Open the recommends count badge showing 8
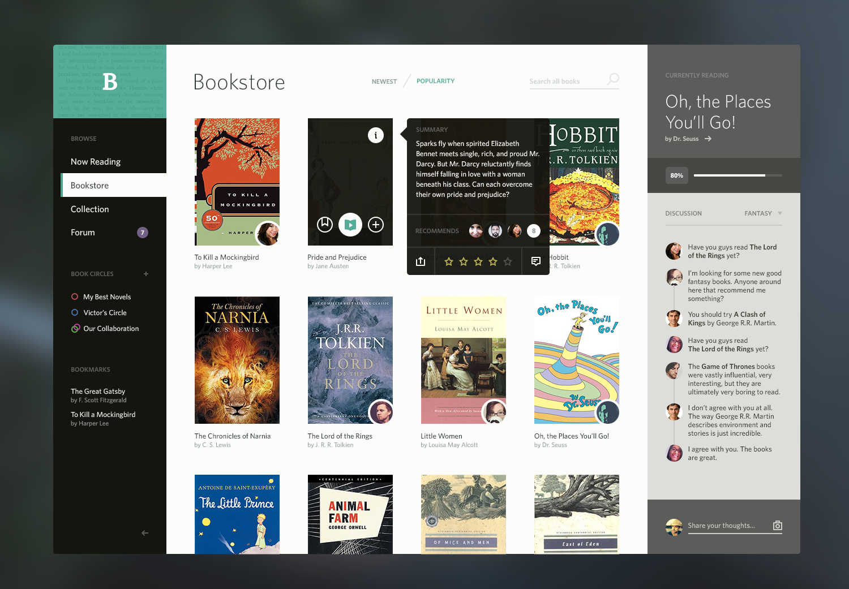The width and height of the screenshot is (849, 589). [x=533, y=231]
